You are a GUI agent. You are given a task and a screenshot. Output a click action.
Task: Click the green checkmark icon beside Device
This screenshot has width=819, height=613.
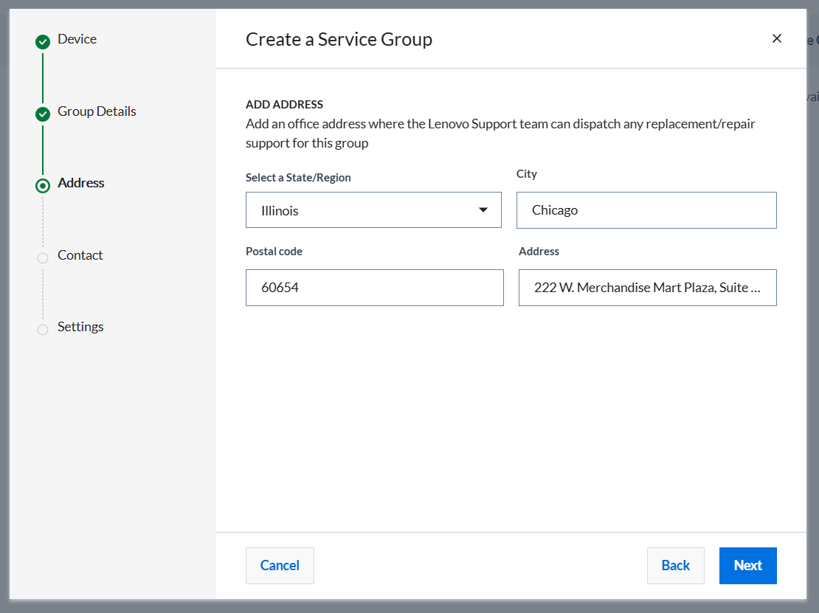click(43, 42)
